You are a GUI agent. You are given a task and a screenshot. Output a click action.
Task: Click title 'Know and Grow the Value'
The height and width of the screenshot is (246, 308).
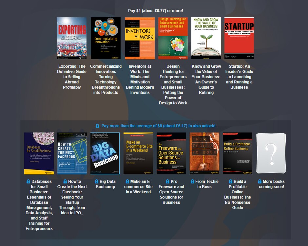(x=206, y=79)
